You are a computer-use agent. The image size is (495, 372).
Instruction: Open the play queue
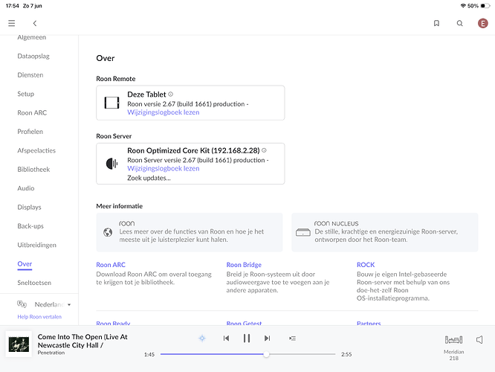[292, 339]
